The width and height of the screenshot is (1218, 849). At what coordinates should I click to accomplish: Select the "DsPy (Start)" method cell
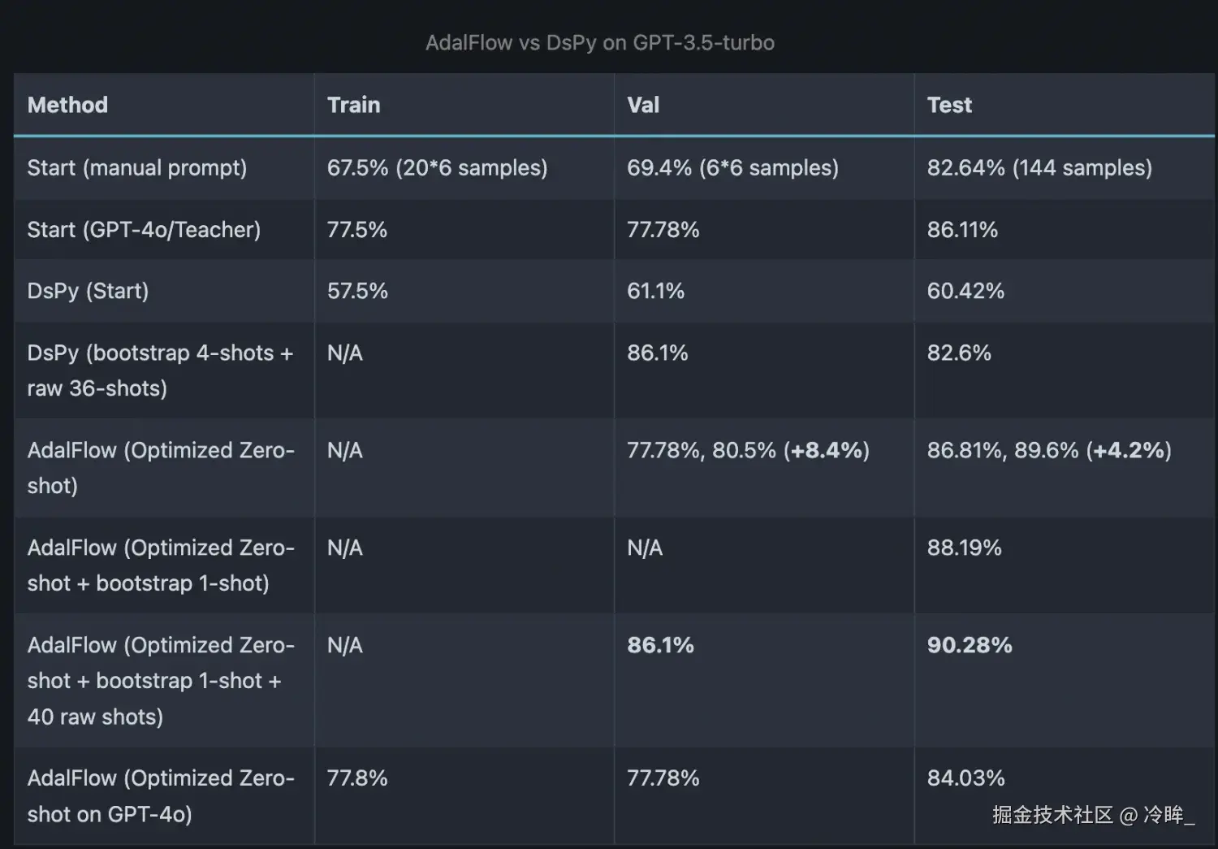click(88, 291)
